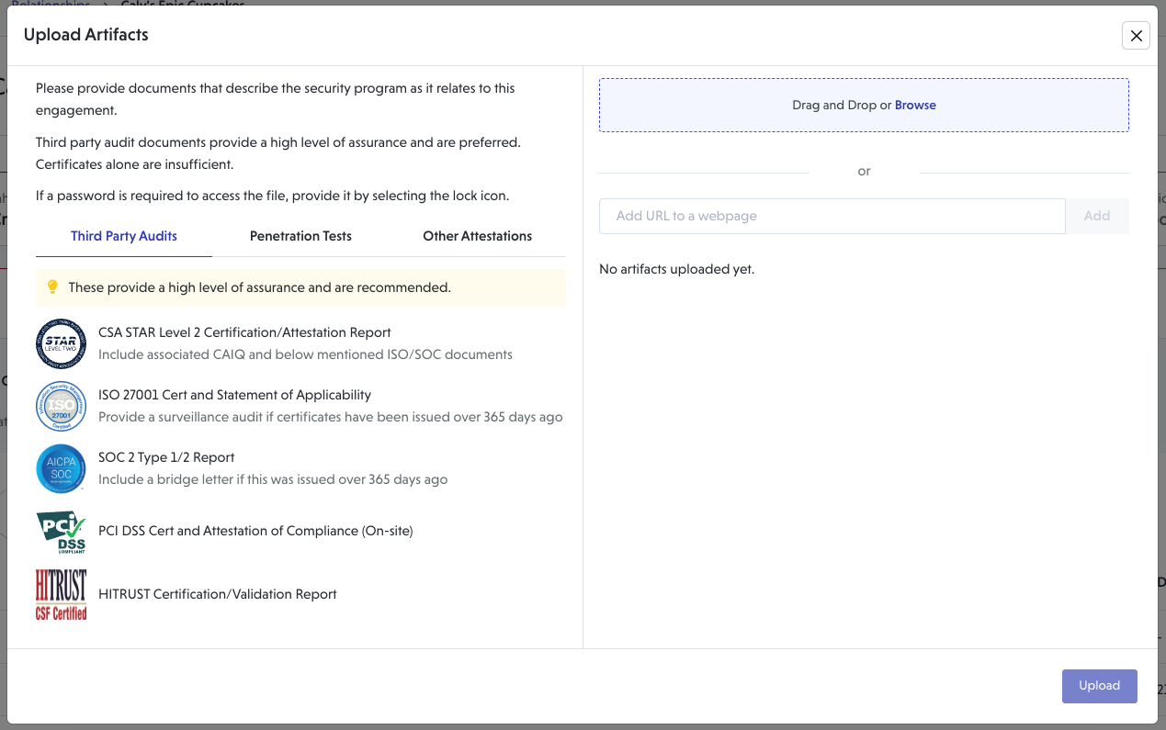Click 'No artifacts uploaded yet.' message
The width and height of the screenshot is (1166, 730).
pyautogui.click(x=676, y=269)
